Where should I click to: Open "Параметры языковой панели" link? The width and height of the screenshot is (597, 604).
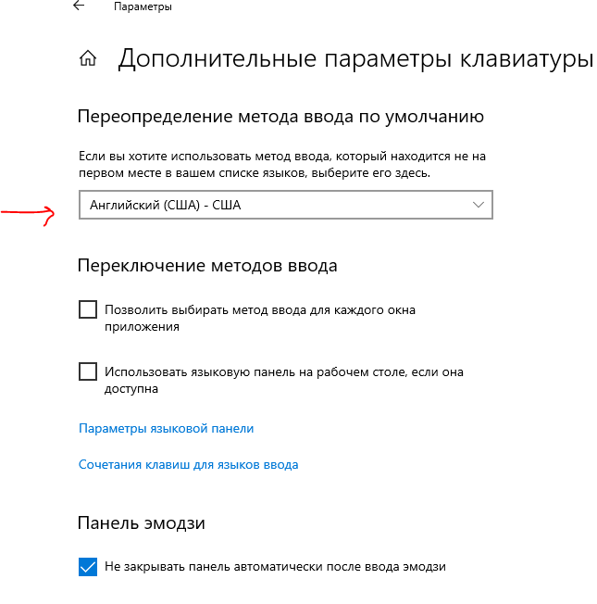click(x=167, y=428)
